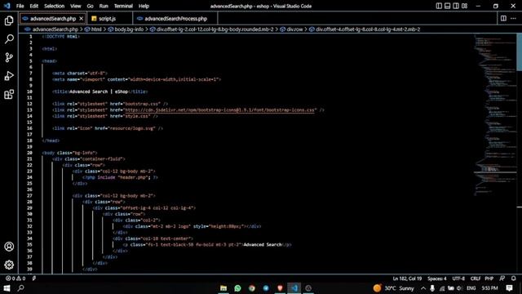This screenshot has height=294, width=522.
Task: Open the Accounts menu icon
Action: click(9, 247)
